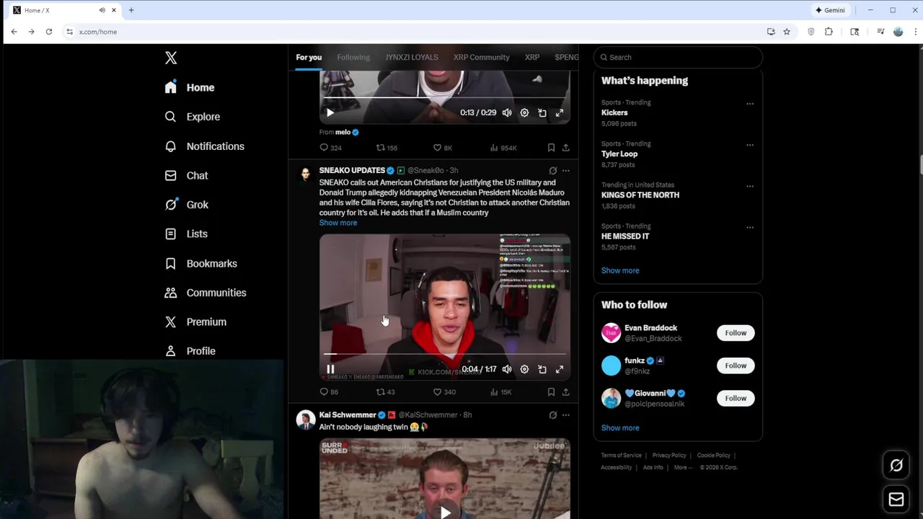Screen dimensions: 923x519
Task: Open more options on SNEAKO UPDATES post
Action: (x=565, y=171)
